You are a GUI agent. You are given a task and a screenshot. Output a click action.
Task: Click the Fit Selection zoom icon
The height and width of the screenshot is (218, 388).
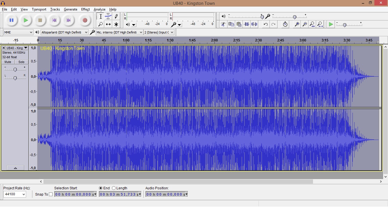[312, 24]
